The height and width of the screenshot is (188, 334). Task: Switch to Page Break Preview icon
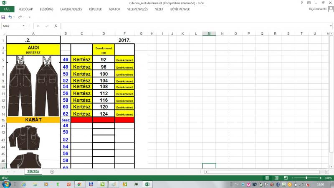286,178
